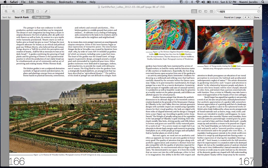
Task: Click the PDF document proxy icon
Action: pyautogui.click(x=99, y=7)
